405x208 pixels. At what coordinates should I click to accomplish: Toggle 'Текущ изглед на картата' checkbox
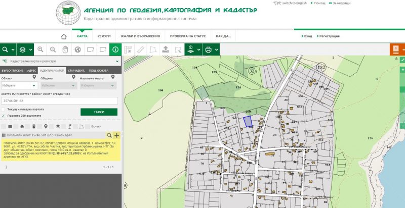pyautogui.click(x=4, y=109)
